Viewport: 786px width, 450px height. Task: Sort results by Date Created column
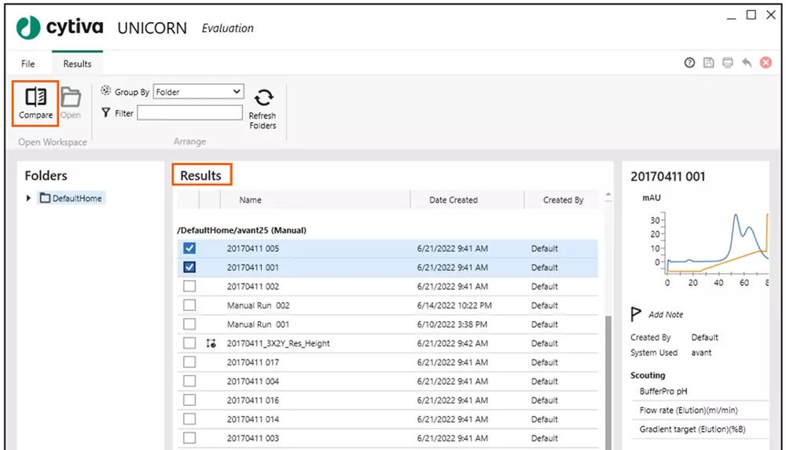pos(453,200)
